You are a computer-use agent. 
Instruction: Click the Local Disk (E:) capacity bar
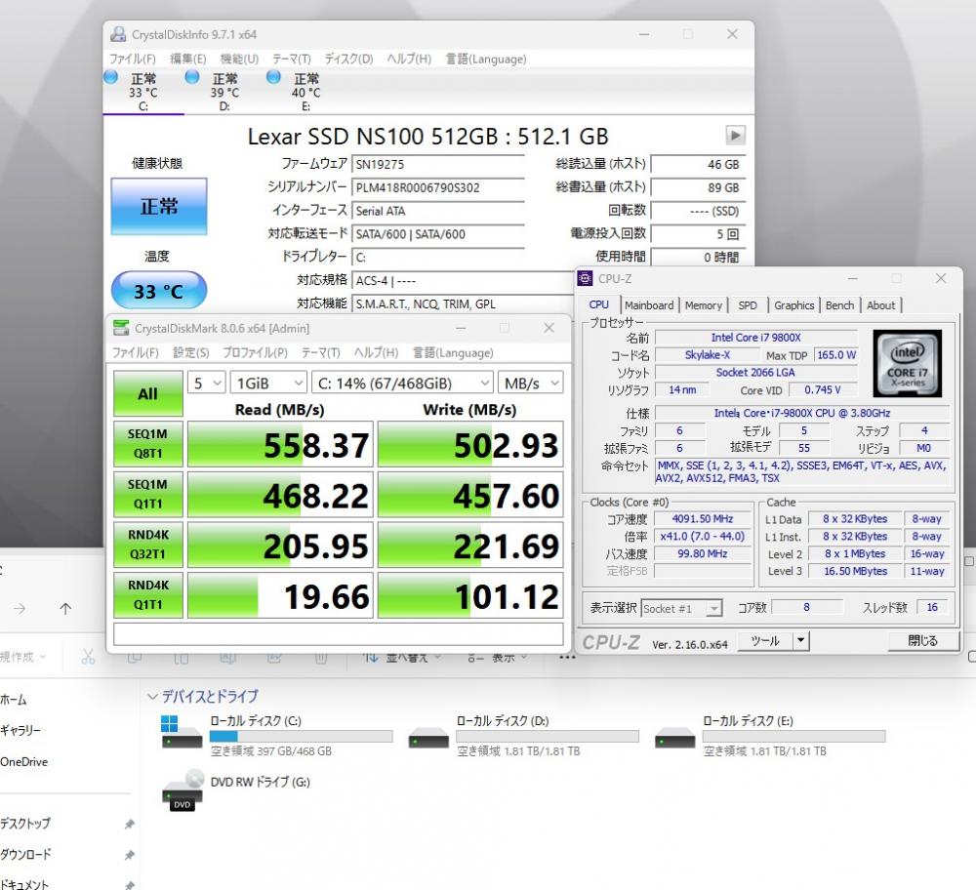tap(794, 736)
